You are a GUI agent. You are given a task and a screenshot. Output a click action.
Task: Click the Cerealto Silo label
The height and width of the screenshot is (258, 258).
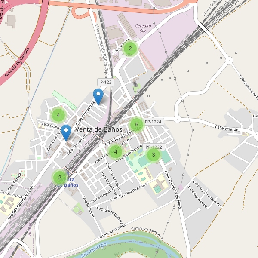point(143,28)
